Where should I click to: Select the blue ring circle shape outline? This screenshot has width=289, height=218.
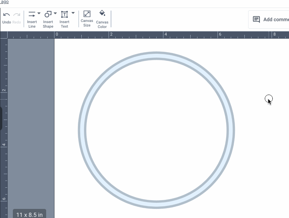click(82, 130)
